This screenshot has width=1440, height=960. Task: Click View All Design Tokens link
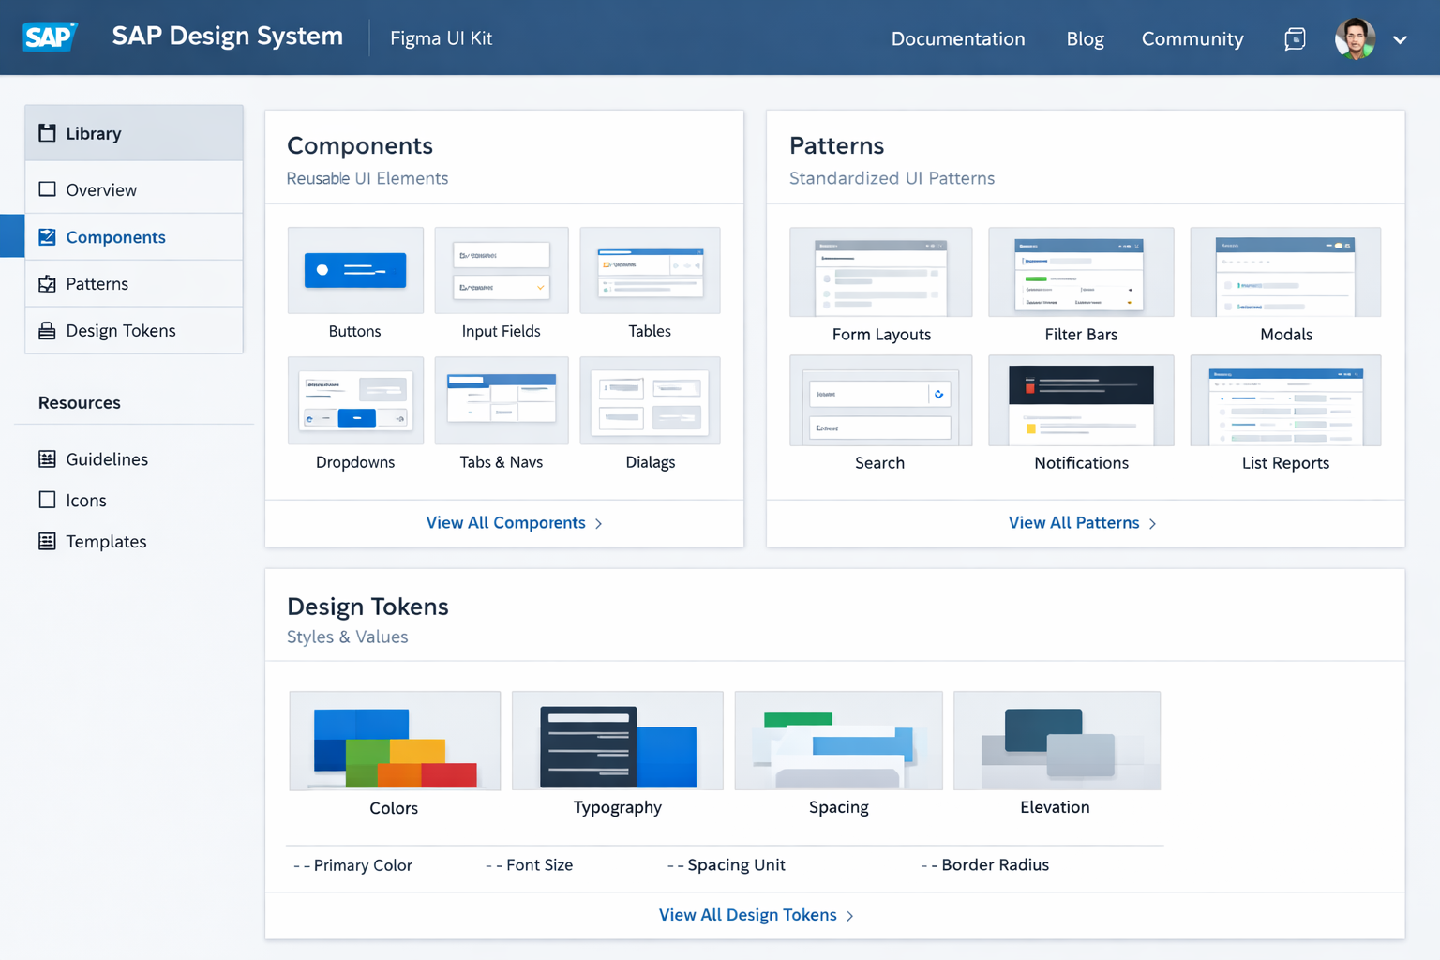tap(748, 915)
